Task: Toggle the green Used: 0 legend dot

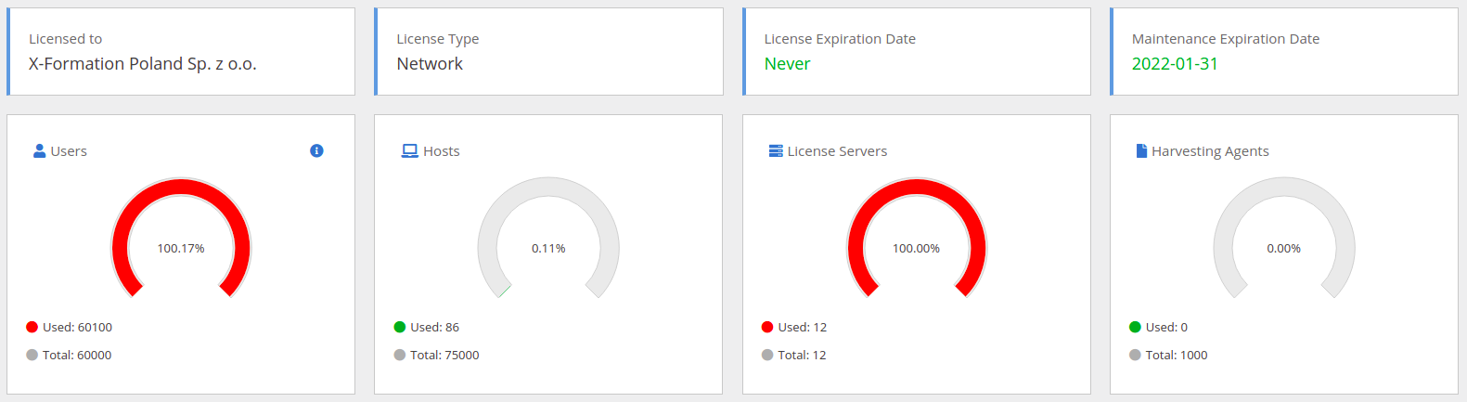Action: click(x=1135, y=327)
